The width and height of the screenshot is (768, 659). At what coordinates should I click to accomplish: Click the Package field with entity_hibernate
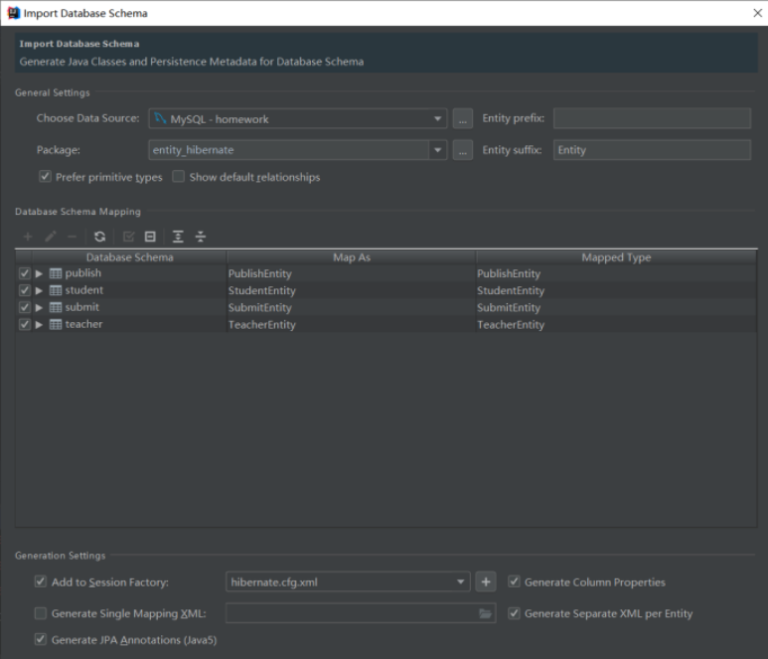[289, 150]
